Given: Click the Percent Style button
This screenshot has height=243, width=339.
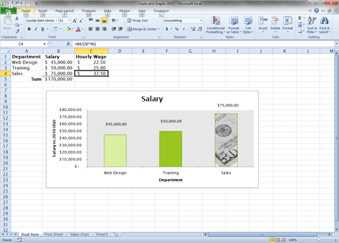Looking at the screenshot, I should coord(177,29).
